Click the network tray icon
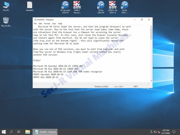Viewport: 180px width, 135px height. [x=155, y=132]
